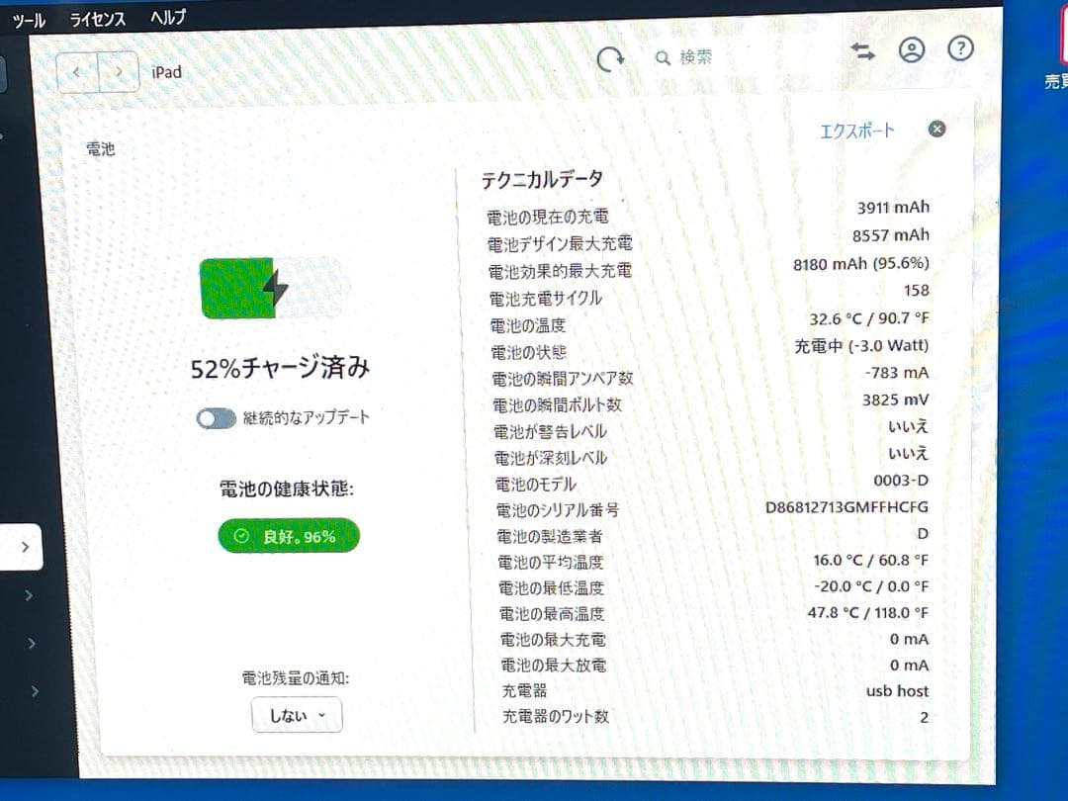Click the 良好。96% battery health badge
The height and width of the screenshot is (801, 1068).
point(288,535)
